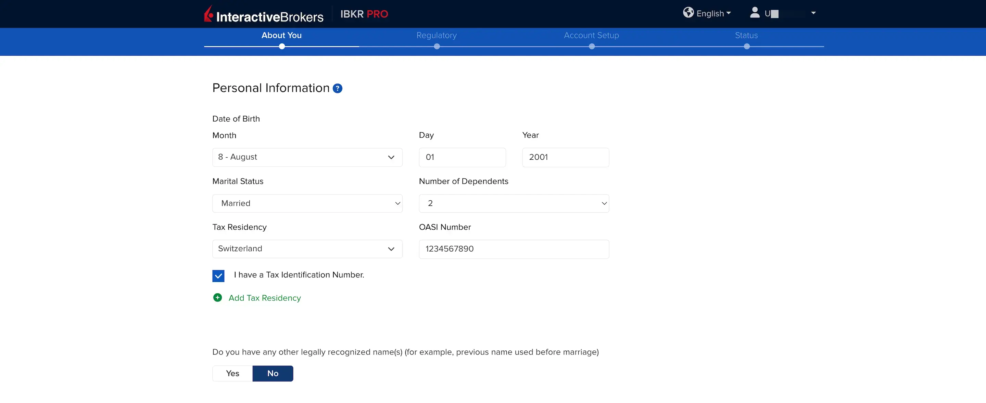Click the Status progress step dot
986x403 pixels.
pyautogui.click(x=746, y=46)
